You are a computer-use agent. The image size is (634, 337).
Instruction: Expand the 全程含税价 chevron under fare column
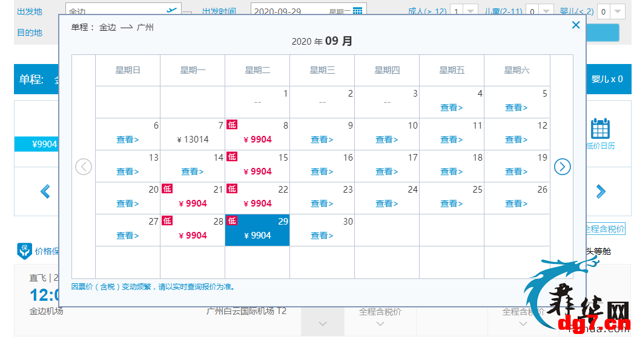coord(380,324)
